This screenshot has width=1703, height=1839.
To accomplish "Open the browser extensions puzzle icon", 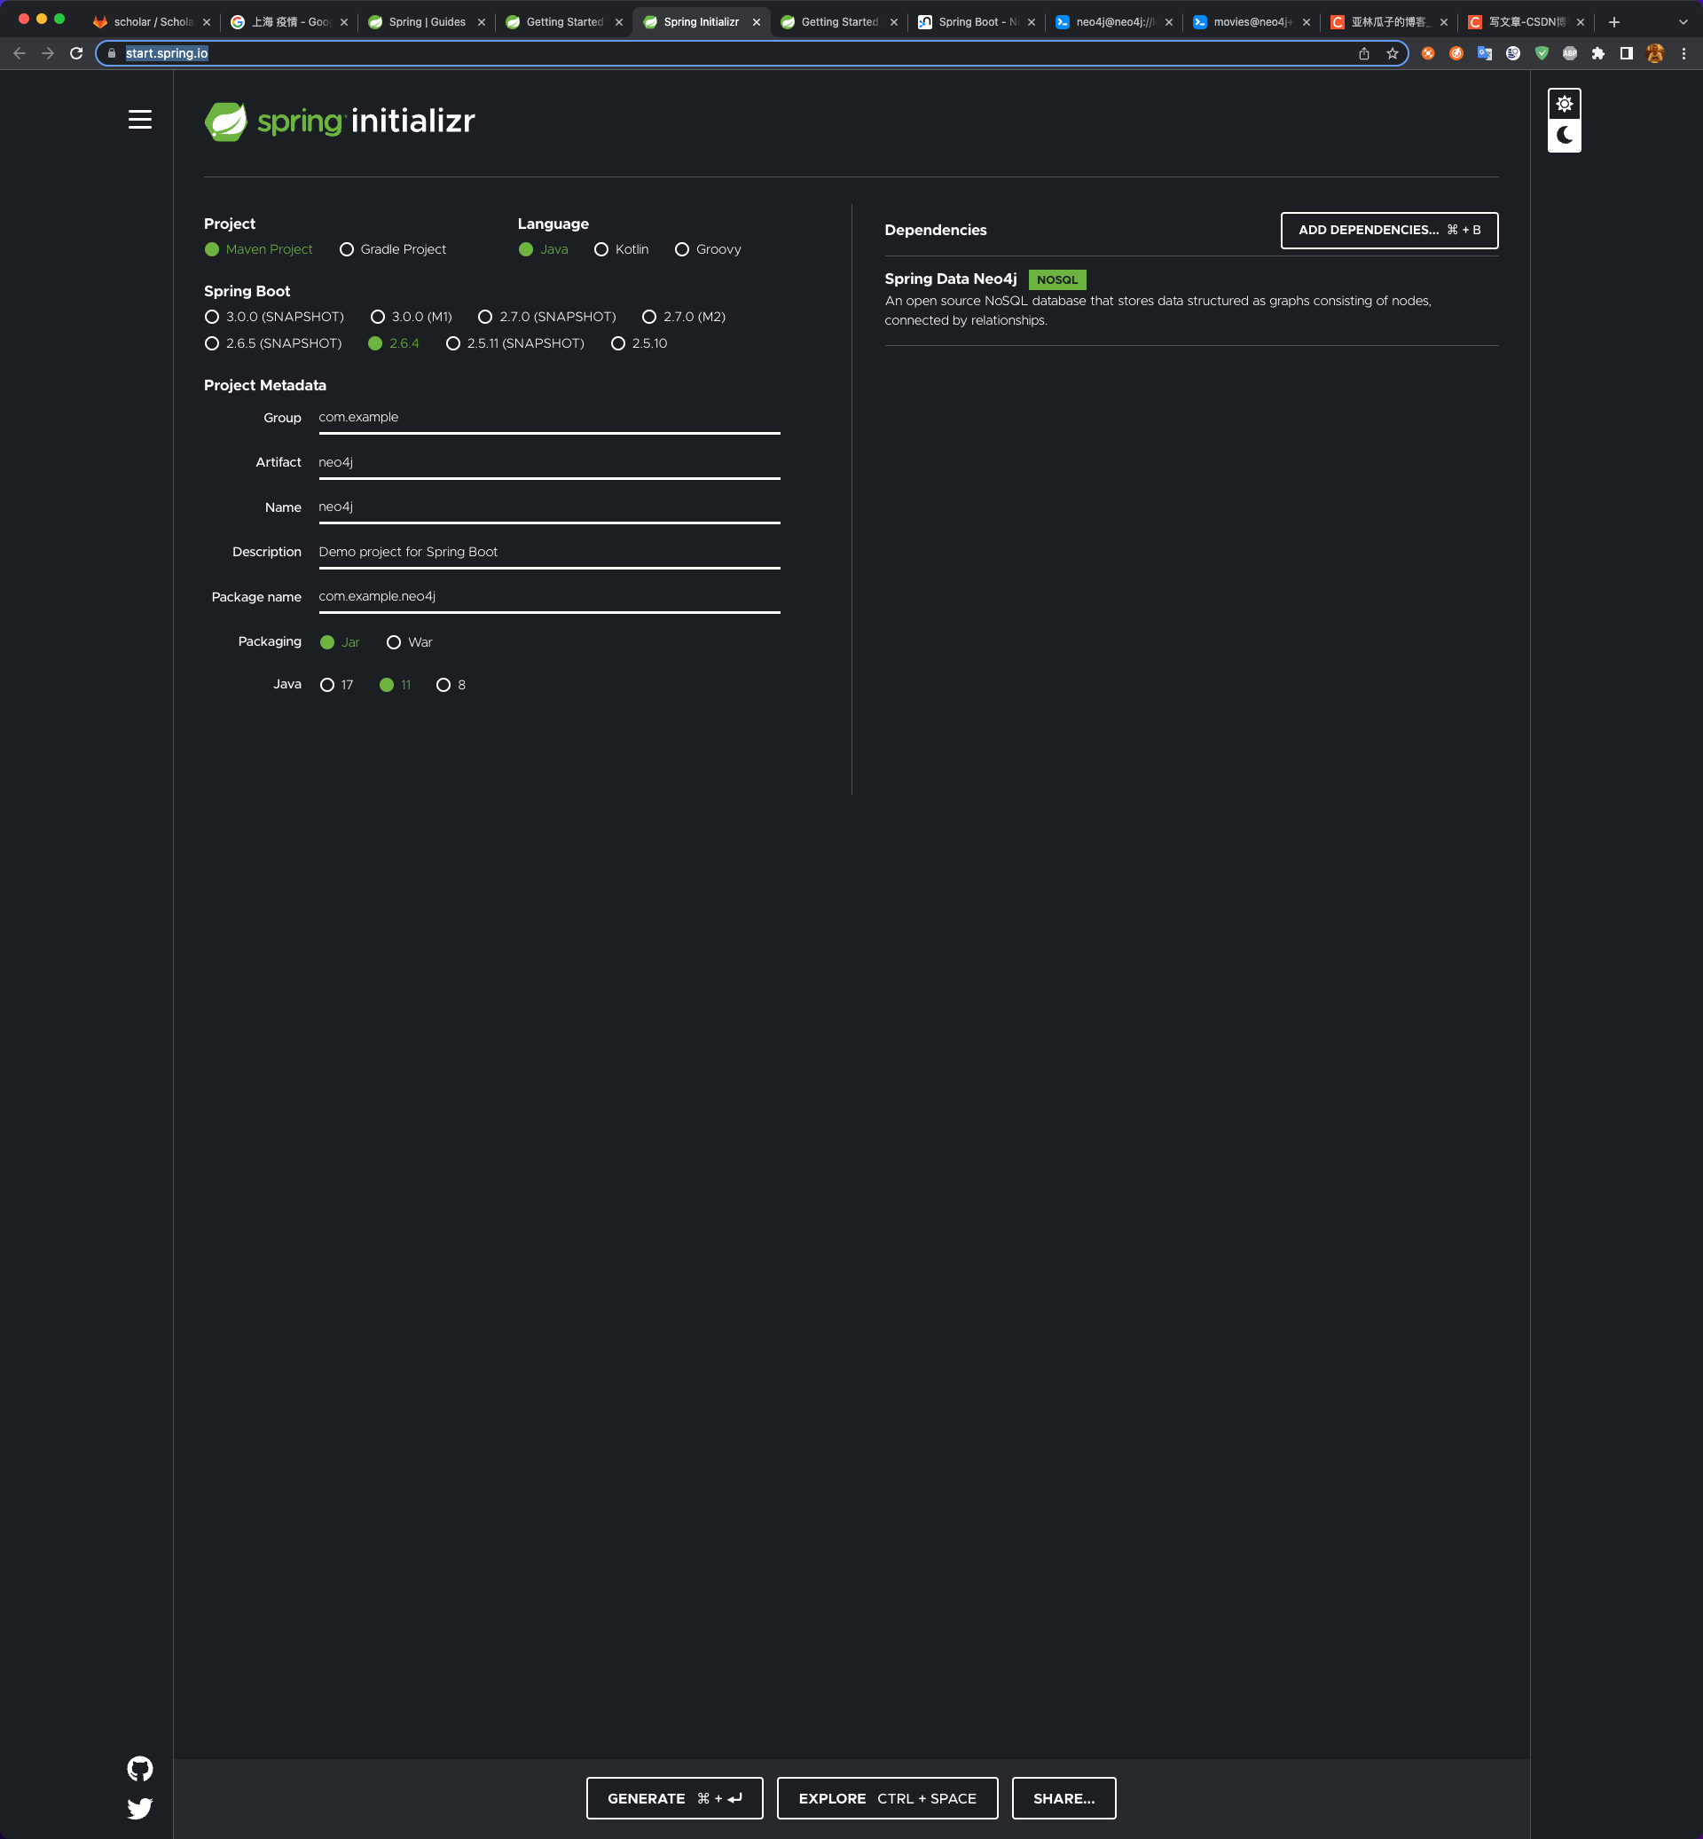I will [1598, 53].
